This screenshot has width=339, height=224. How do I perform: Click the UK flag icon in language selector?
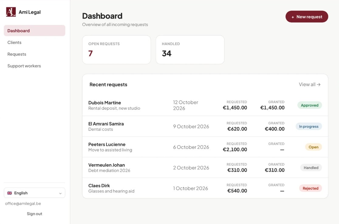point(9,193)
